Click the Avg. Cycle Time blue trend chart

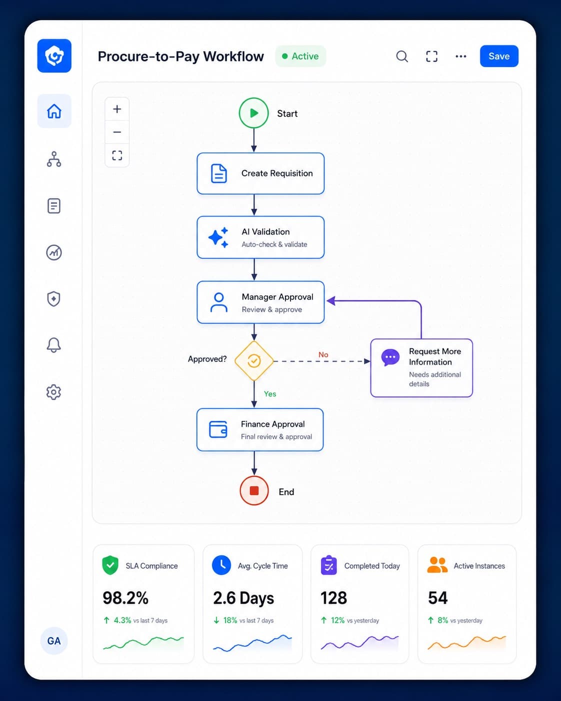click(252, 643)
